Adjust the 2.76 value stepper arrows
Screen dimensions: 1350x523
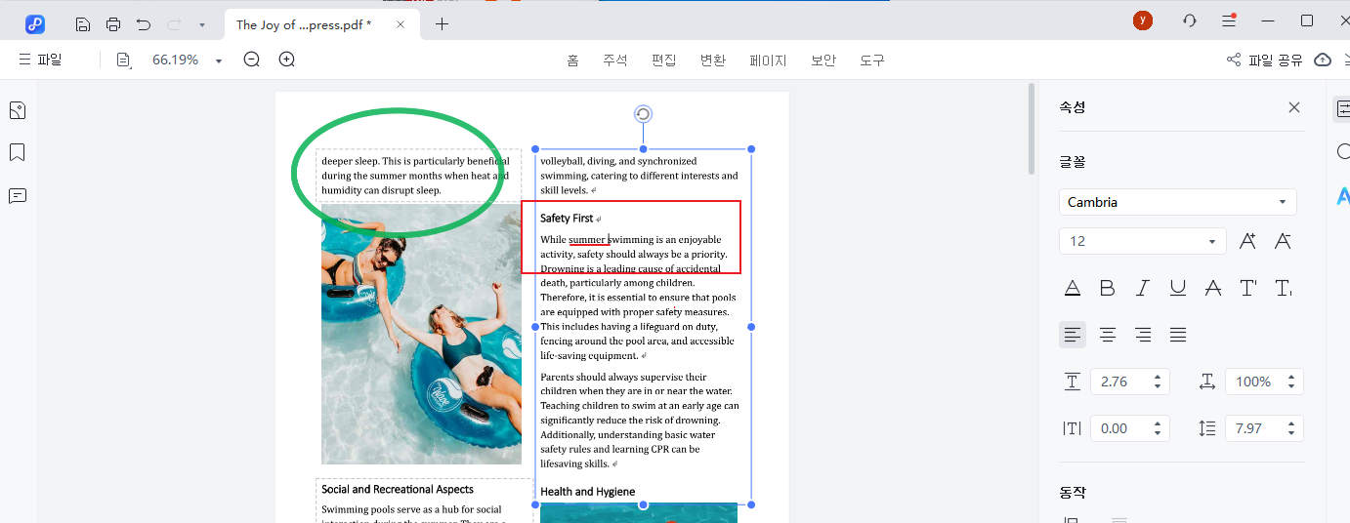click(x=1159, y=382)
